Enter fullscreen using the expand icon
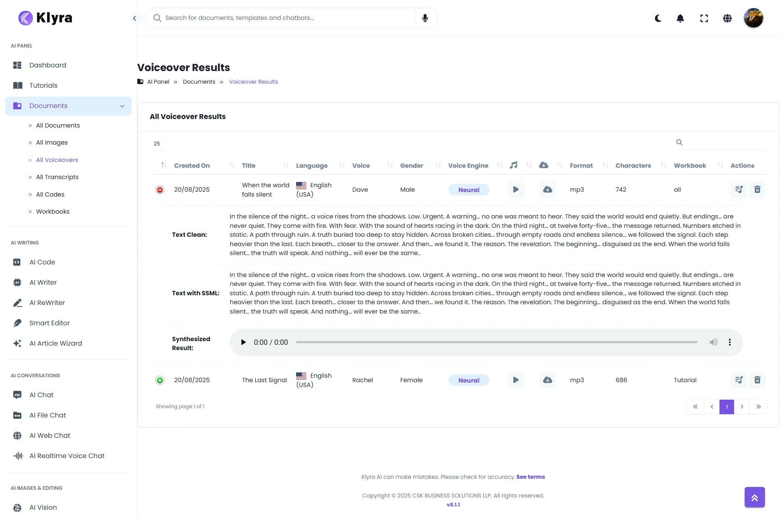 [x=704, y=18]
